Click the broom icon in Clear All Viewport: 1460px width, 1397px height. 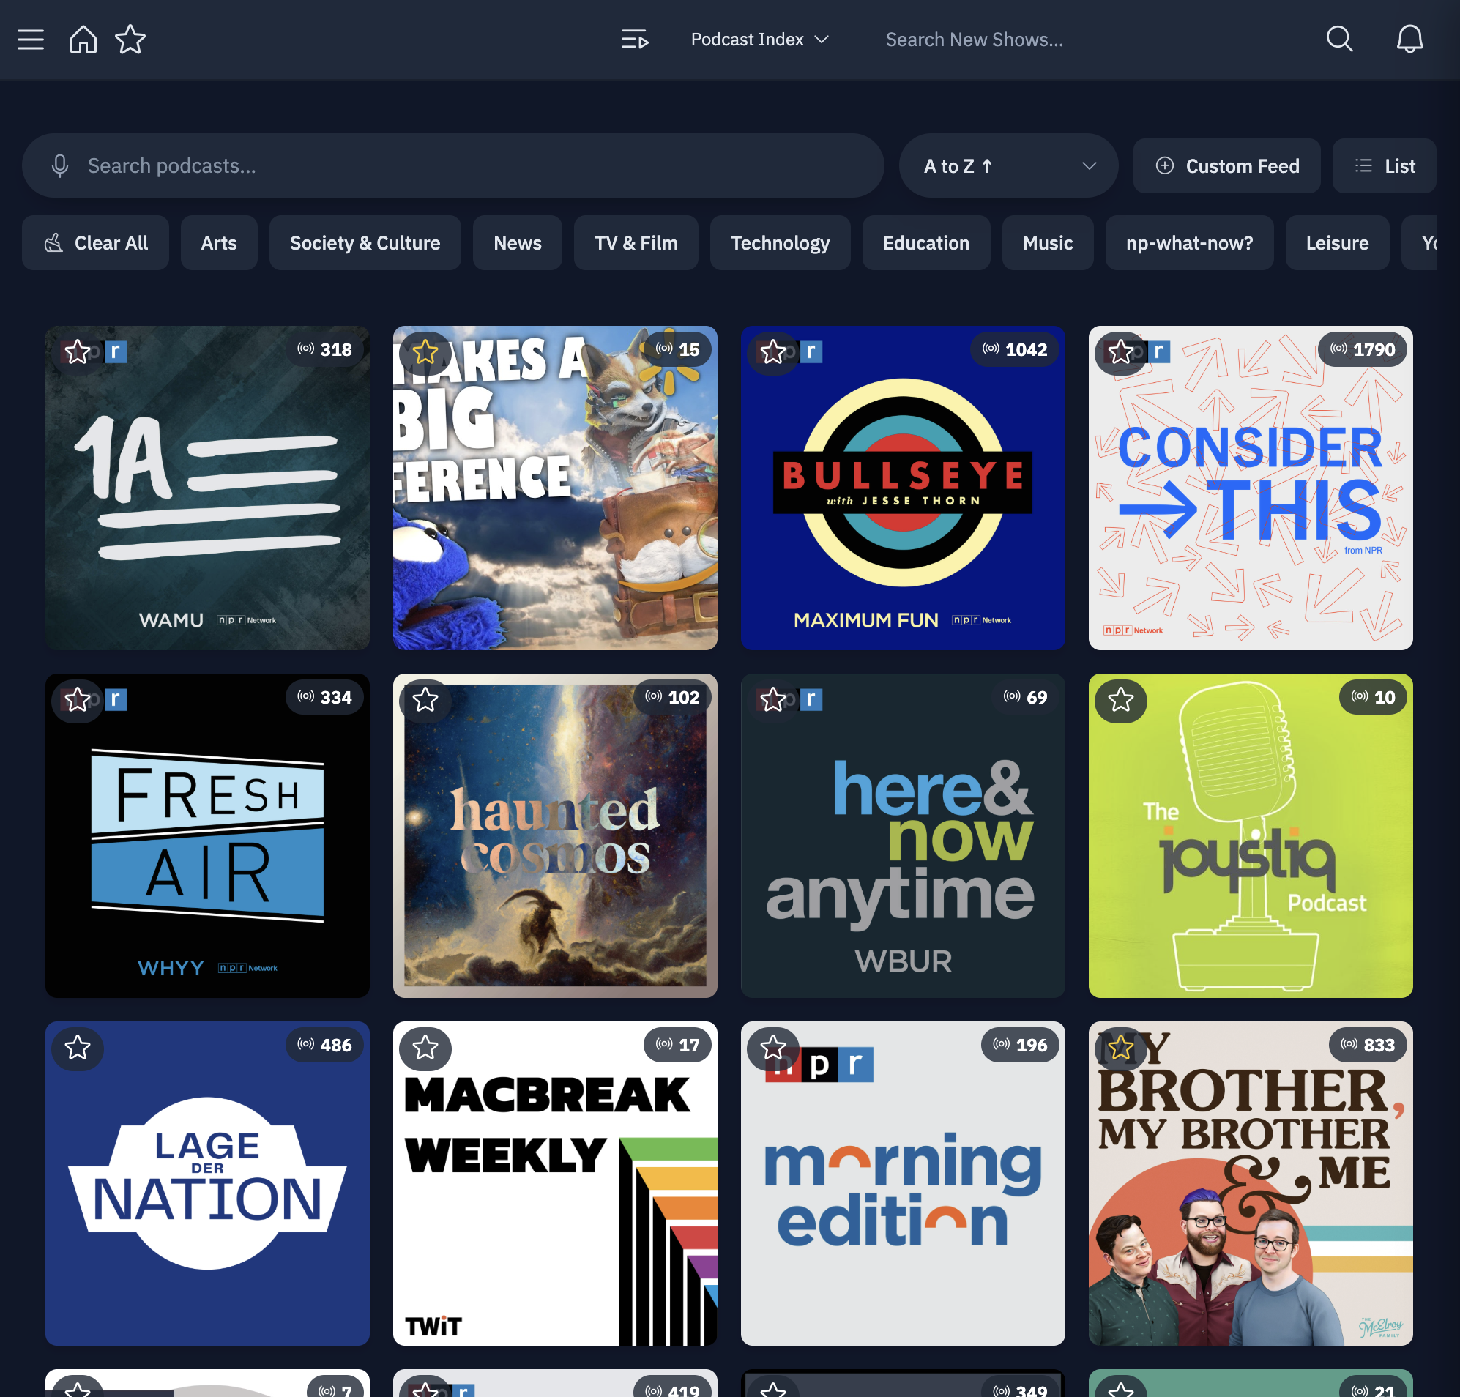(53, 243)
